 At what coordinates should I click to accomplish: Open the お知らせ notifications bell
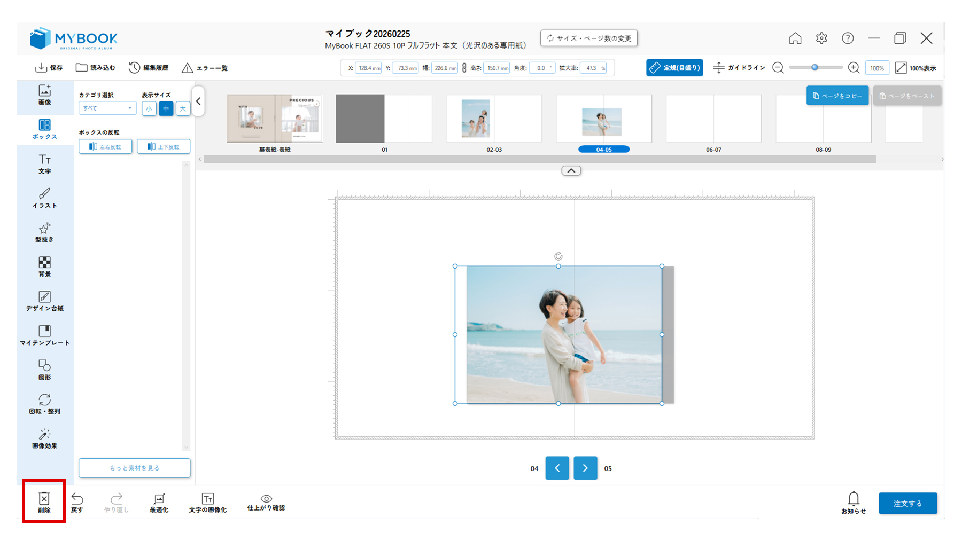(854, 503)
